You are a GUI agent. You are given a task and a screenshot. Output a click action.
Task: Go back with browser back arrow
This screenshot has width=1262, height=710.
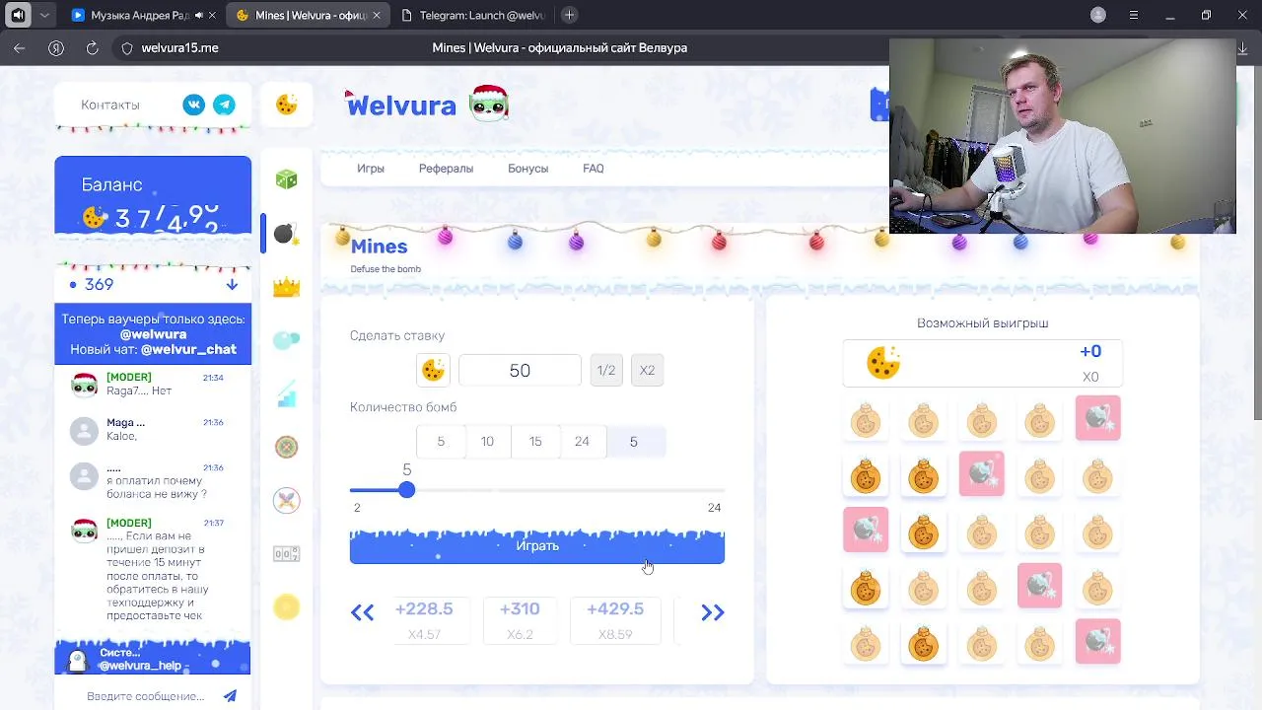[x=20, y=47]
